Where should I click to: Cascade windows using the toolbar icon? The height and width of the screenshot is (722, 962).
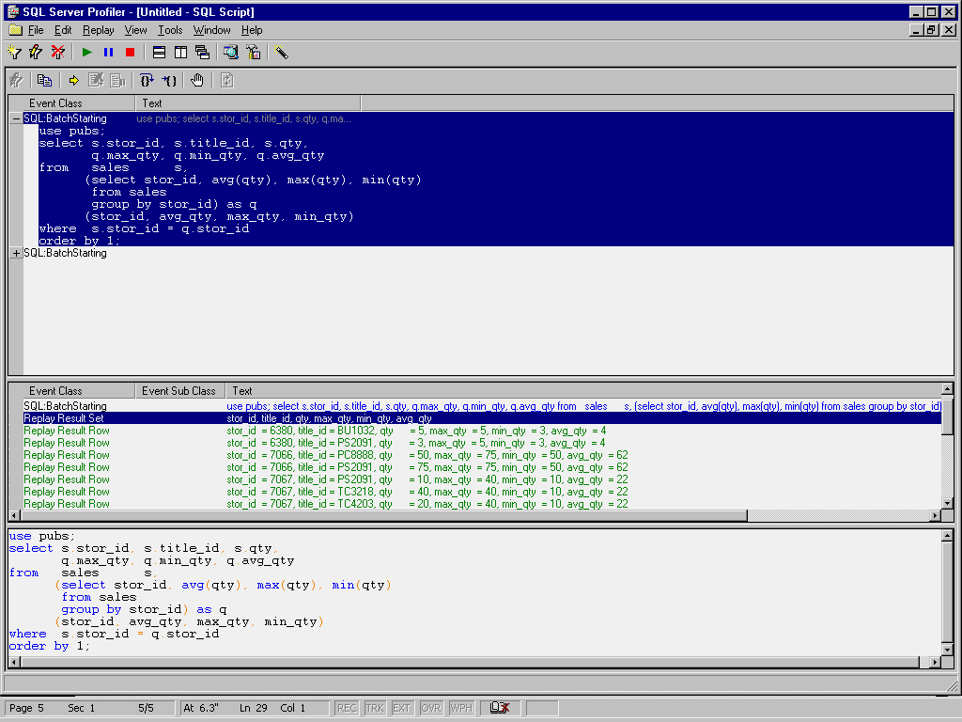[202, 53]
